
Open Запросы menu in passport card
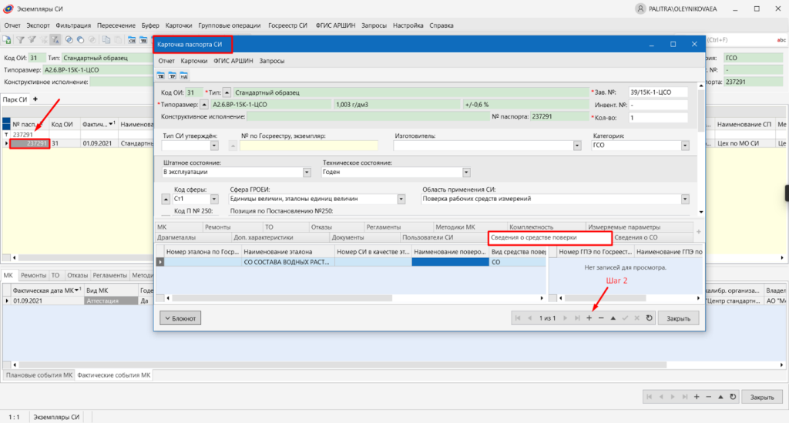272,61
